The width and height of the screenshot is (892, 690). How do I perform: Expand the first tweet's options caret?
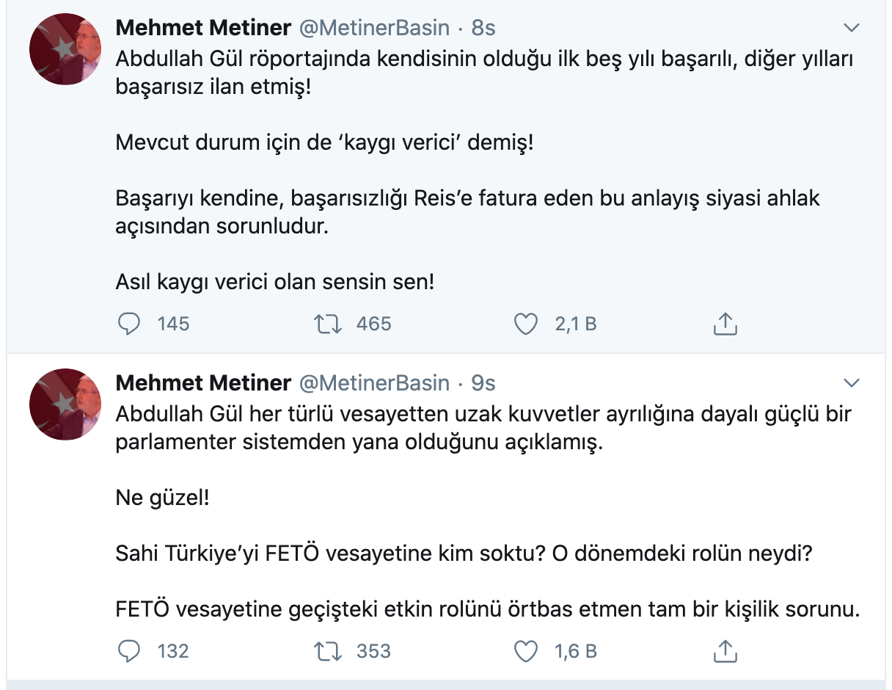tap(852, 27)
